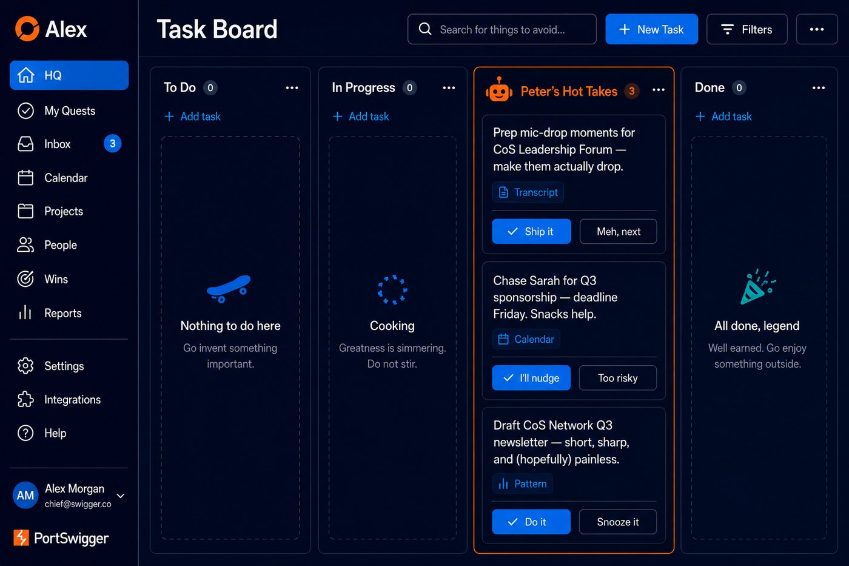Viewport: 849px width, 566px height.
Task: Add task in In Progress column
Action: pos(361,116)
